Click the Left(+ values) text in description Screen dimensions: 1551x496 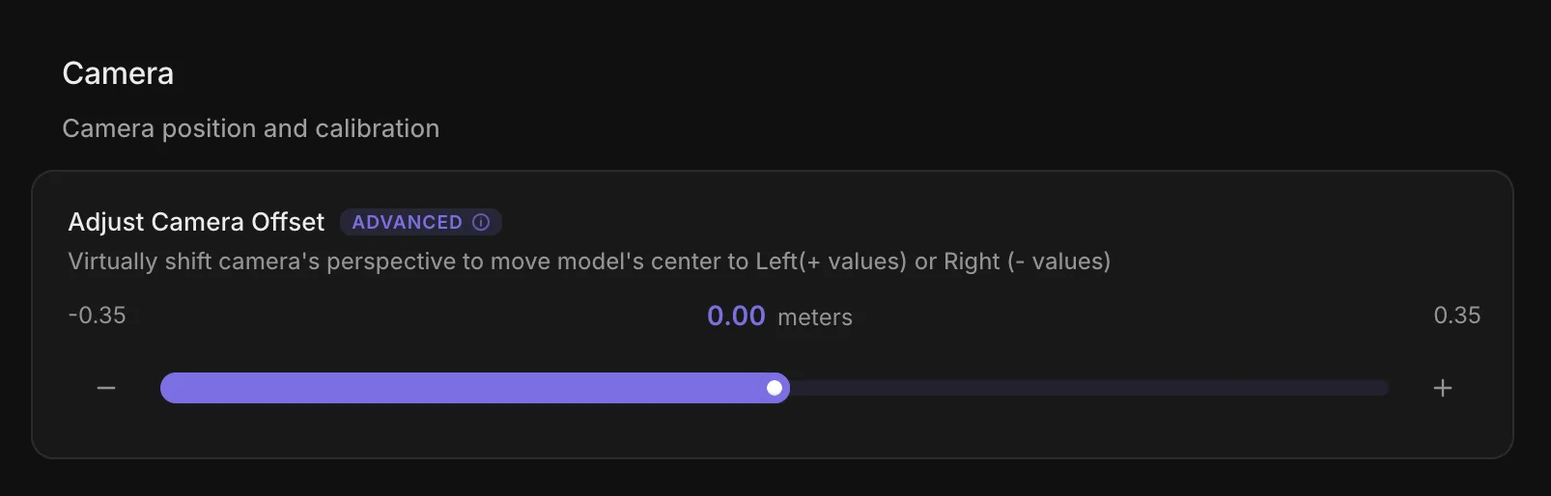(x=832, y=262)
